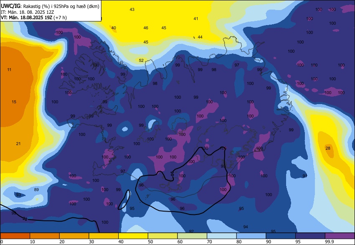Screen dimensions: 355x245
Task: Click the legend tick label '80'
Action: pos(239,242)
